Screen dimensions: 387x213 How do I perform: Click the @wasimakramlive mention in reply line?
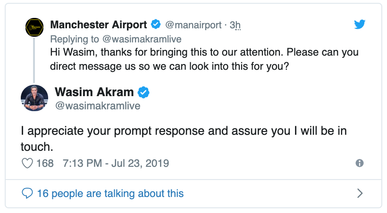(x=142, y=39)
